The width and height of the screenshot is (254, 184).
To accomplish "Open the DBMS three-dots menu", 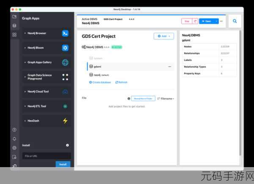I will 221,21.
